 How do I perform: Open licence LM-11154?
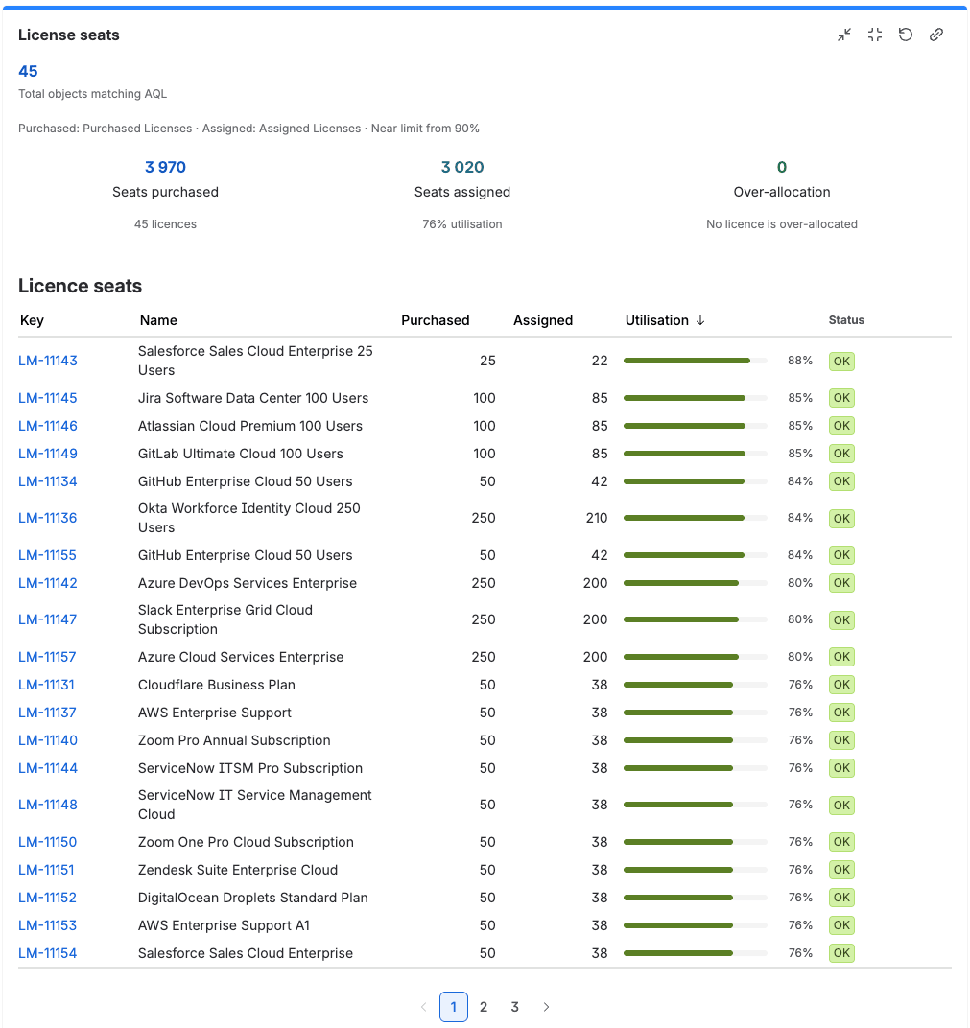pos(47,953)
